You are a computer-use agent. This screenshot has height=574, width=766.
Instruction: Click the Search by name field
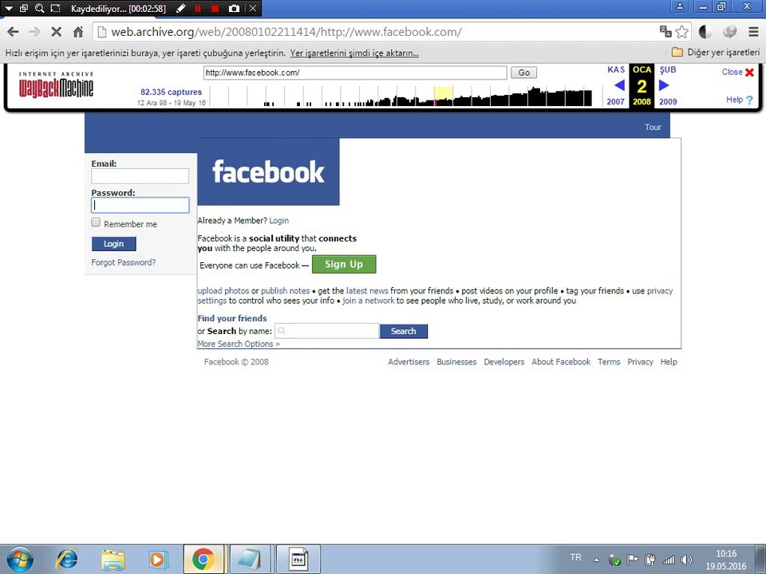pyautogui.click(x=327, y=331)
